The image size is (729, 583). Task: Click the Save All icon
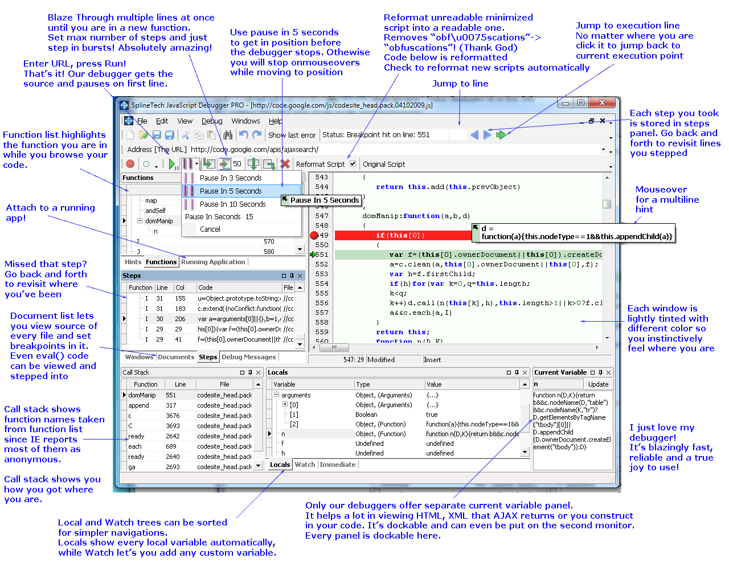pos(169,135)
